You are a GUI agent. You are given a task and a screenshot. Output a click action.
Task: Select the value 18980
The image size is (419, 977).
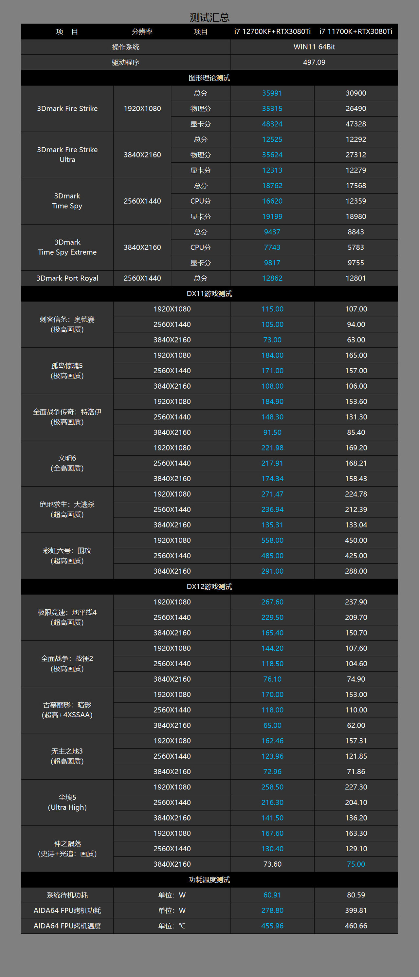pyautogui.click(x=356, y=216)
